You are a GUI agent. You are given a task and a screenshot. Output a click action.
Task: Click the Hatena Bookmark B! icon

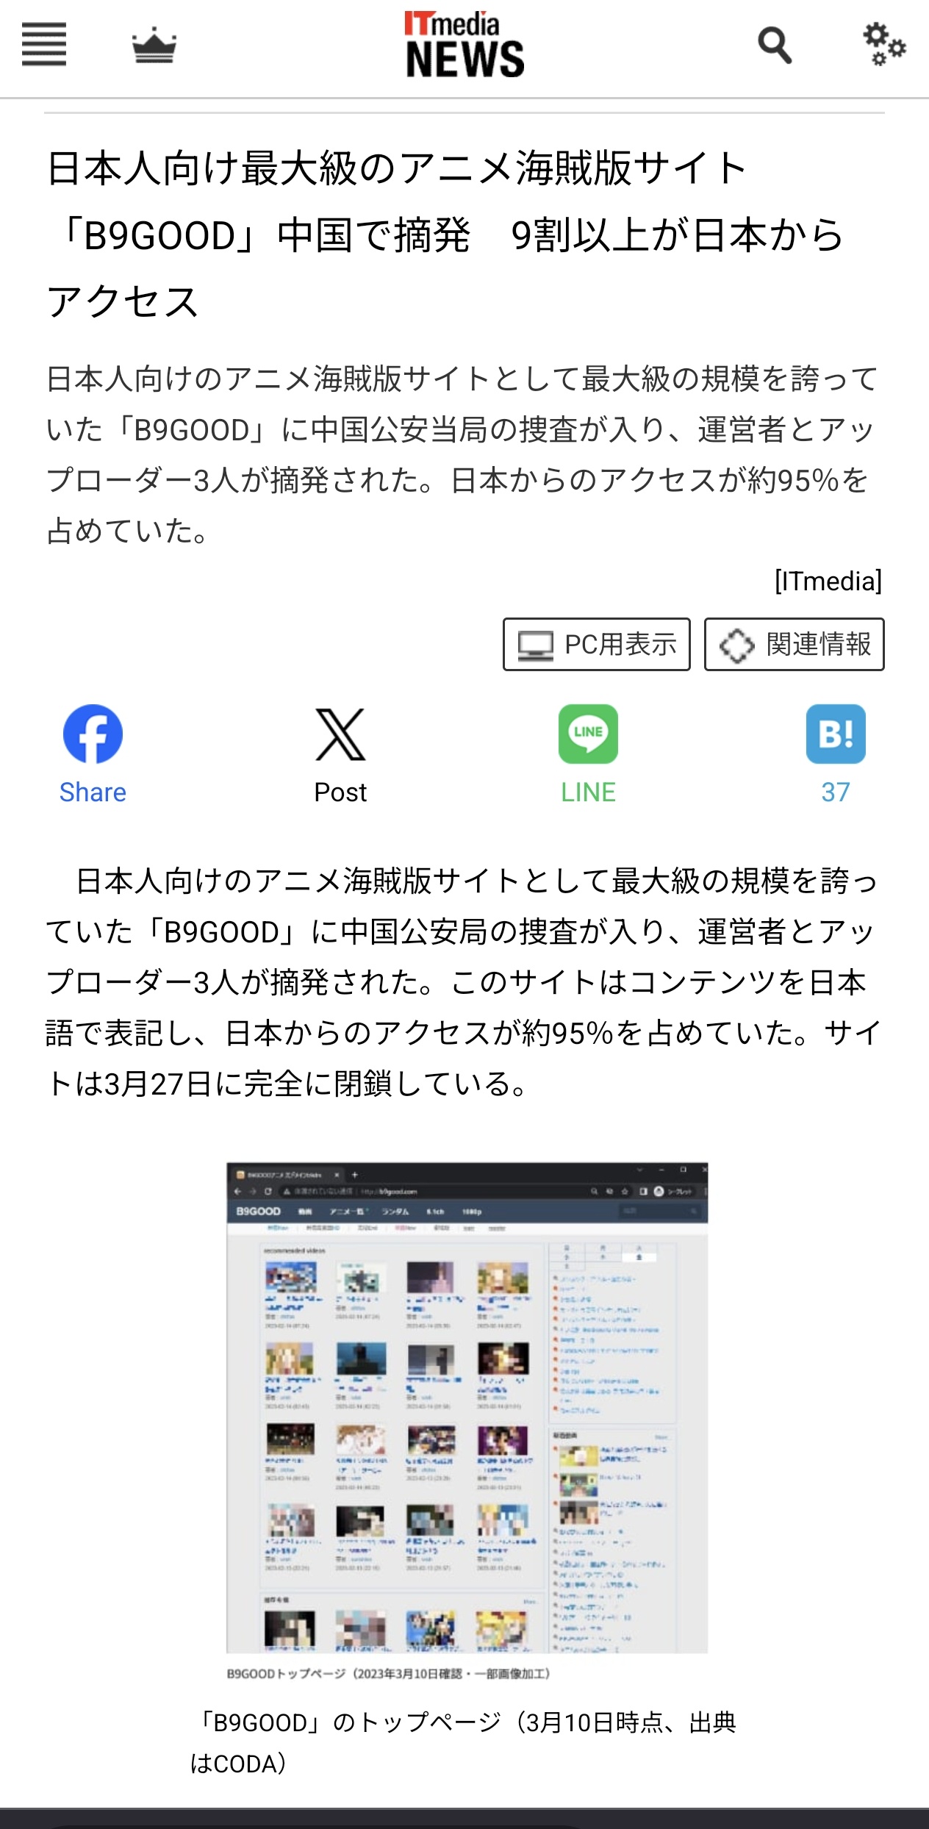tap(836, 734)
